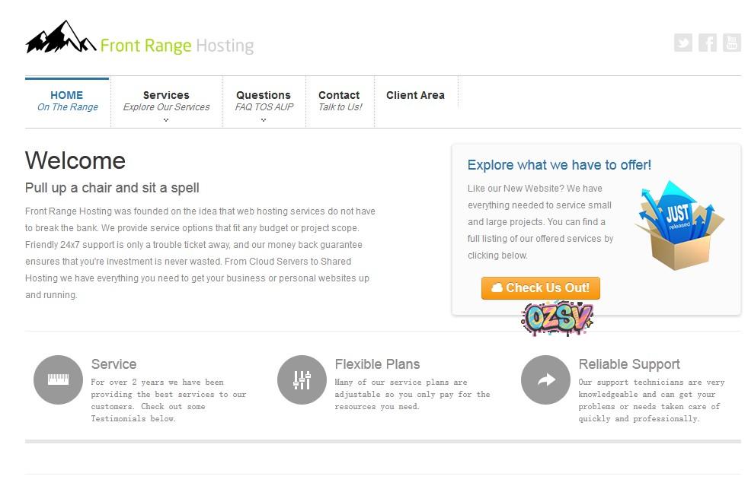Click the Explore what we have to offer heading
The width and height of the screenshot is (748, 489).
coord(559,165)
